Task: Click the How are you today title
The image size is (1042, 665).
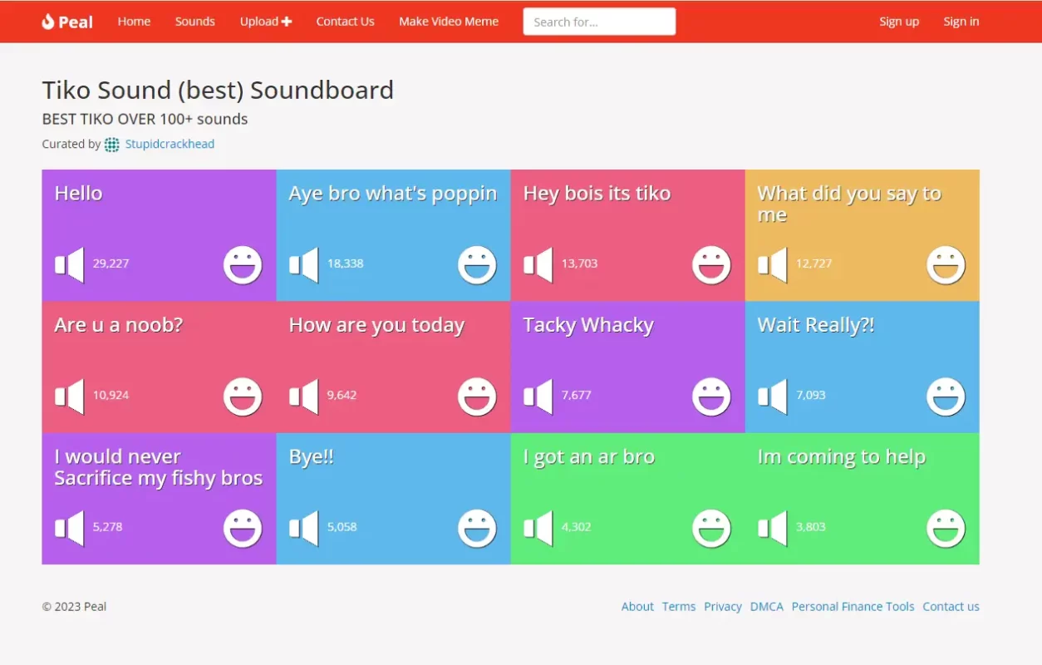Action: click(376, 326)
